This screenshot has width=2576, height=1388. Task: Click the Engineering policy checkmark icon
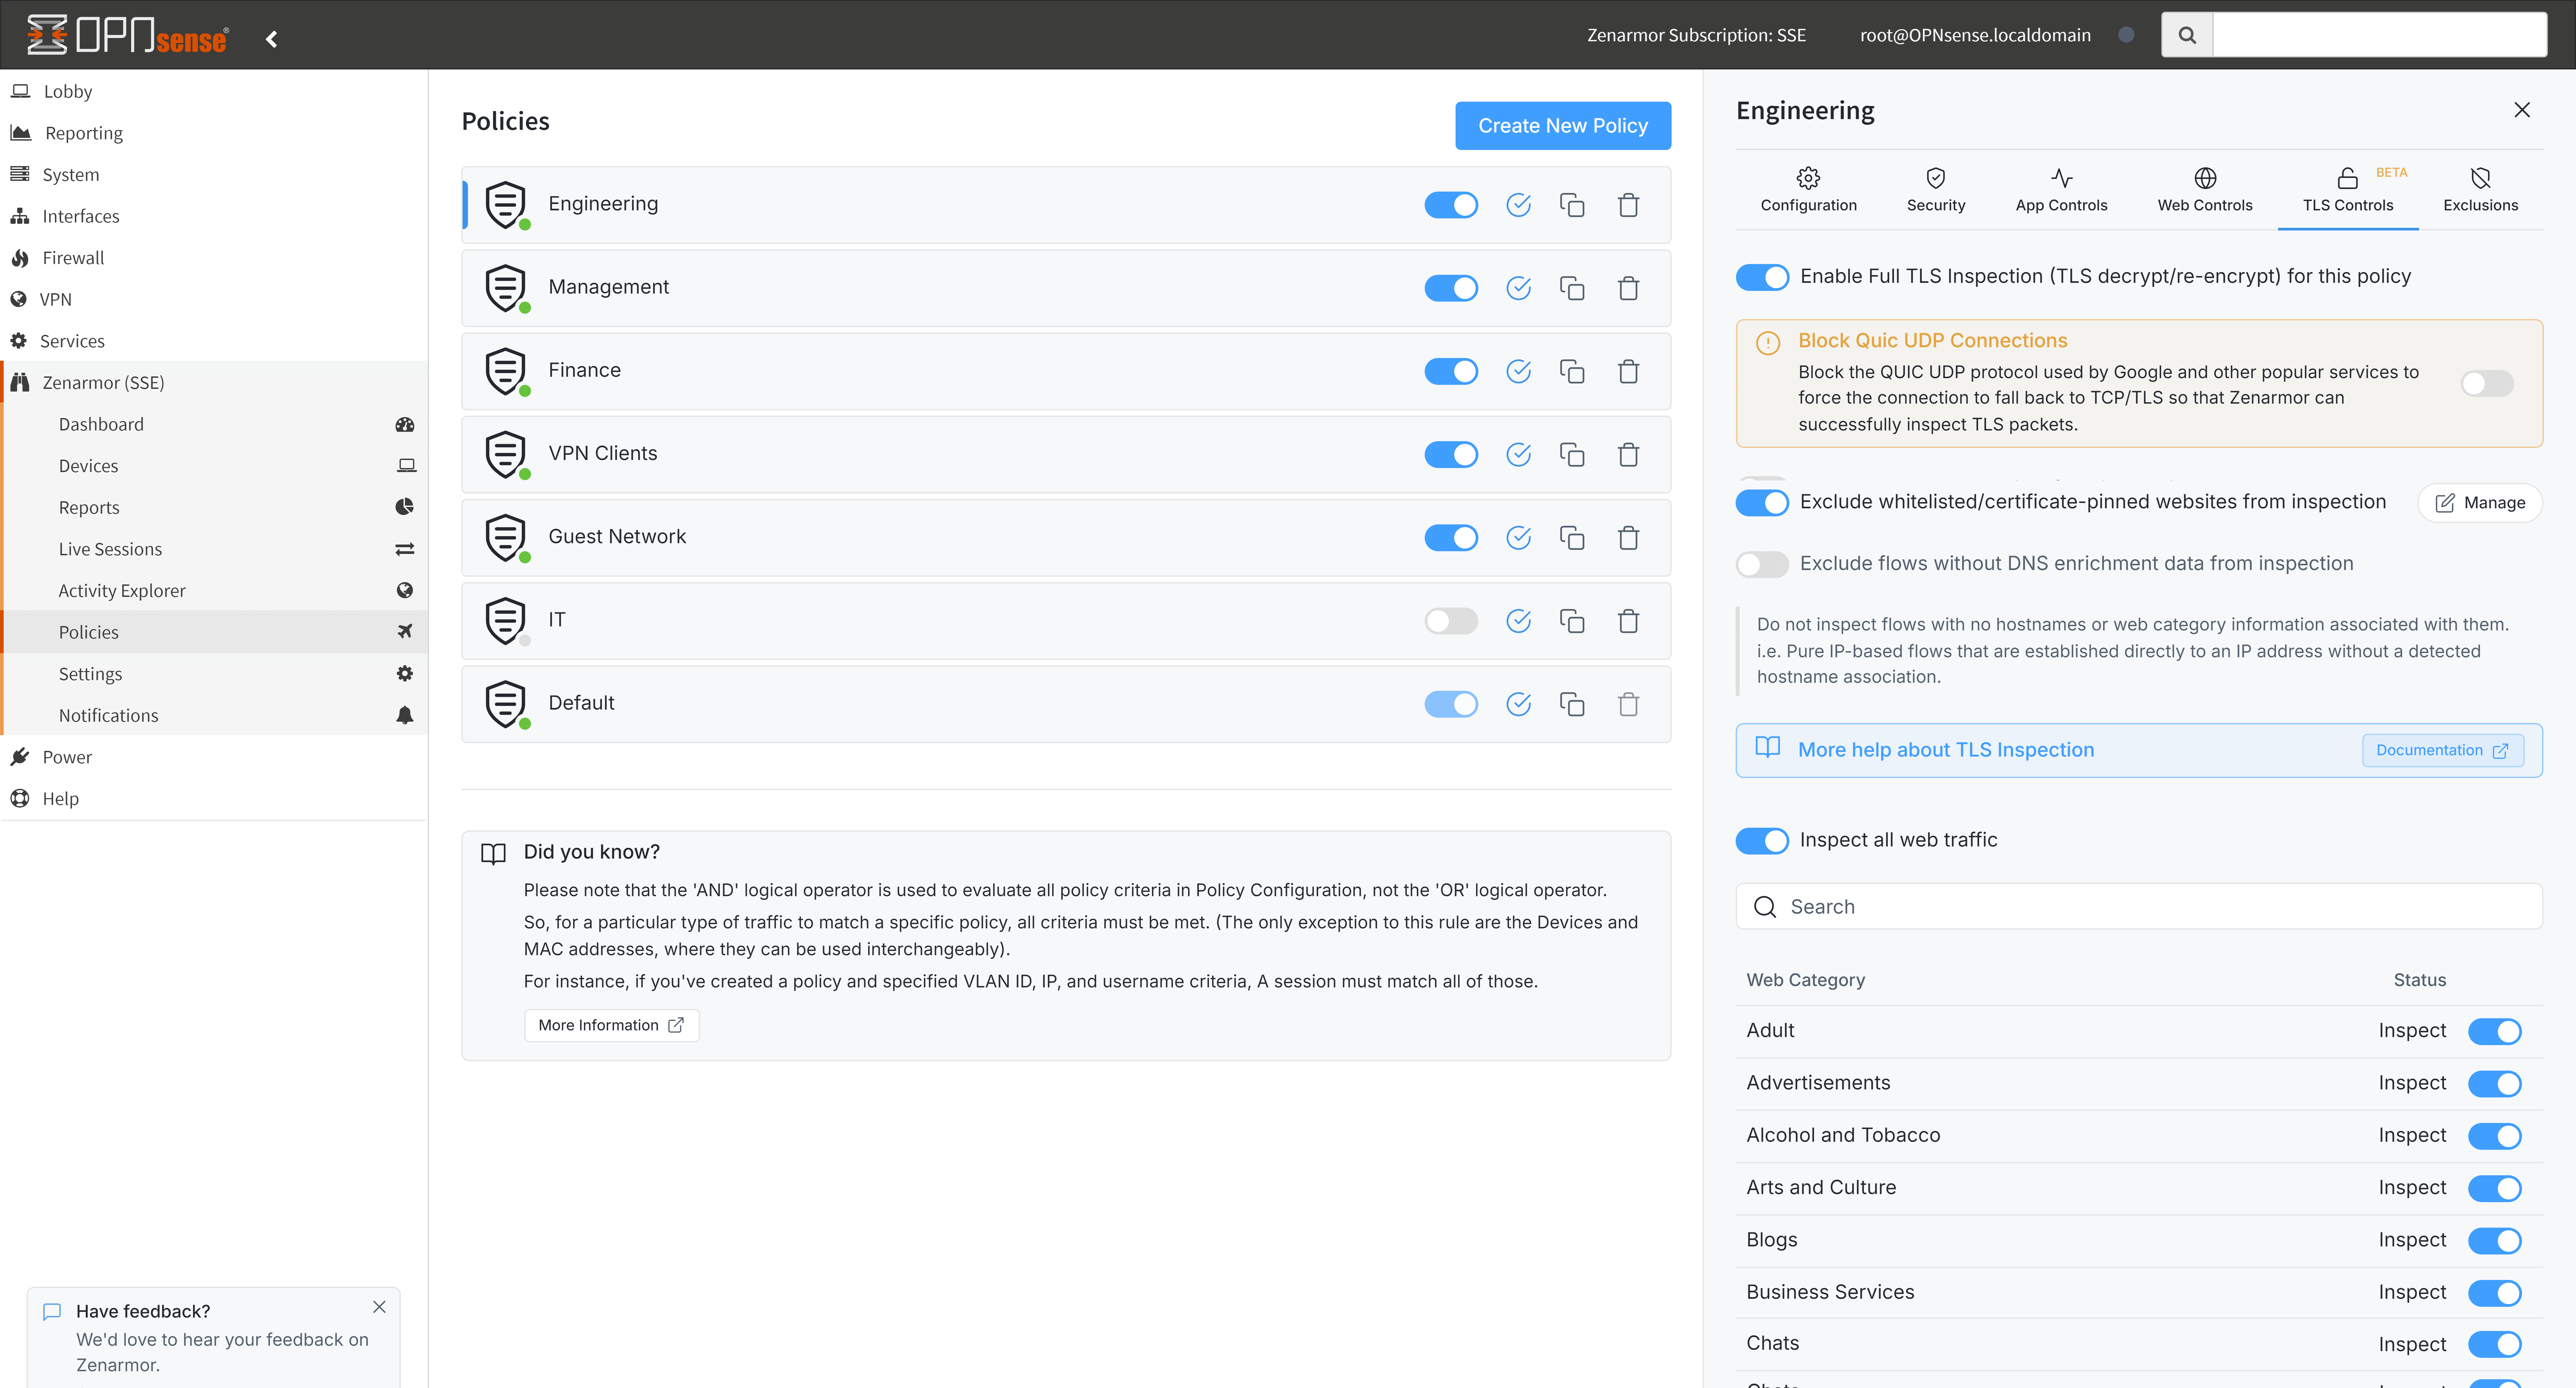click(1518, 205)
